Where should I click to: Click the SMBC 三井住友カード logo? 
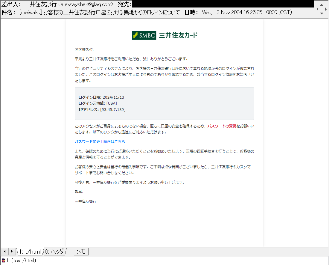coord(164,35)
